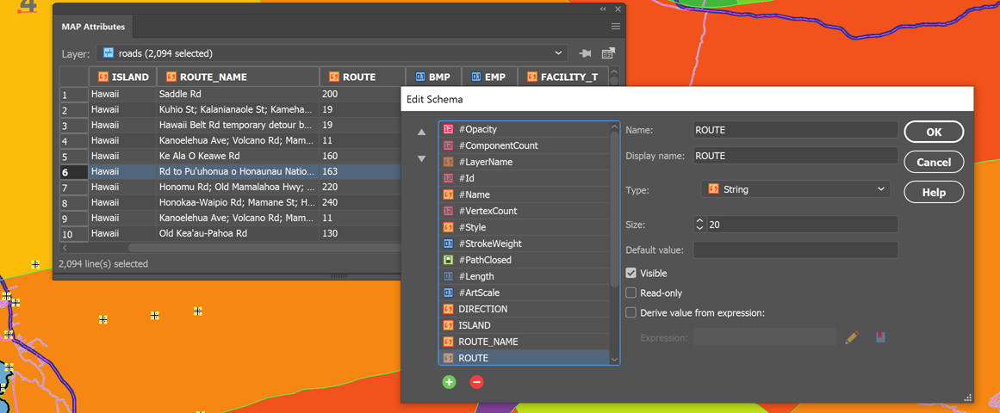The image size is (1000, 413).
Task: Click Cancel in Edit Schema dialog
Action: pos(934,162)
